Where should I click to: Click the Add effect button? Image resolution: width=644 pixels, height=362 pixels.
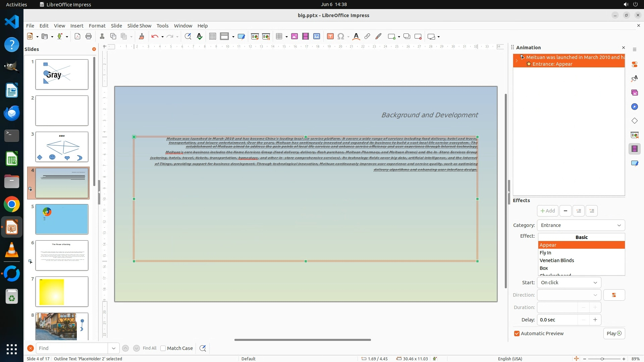point(547,211)
